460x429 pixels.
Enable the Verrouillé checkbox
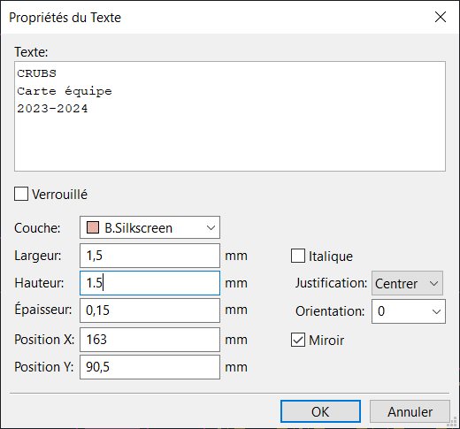21,194
